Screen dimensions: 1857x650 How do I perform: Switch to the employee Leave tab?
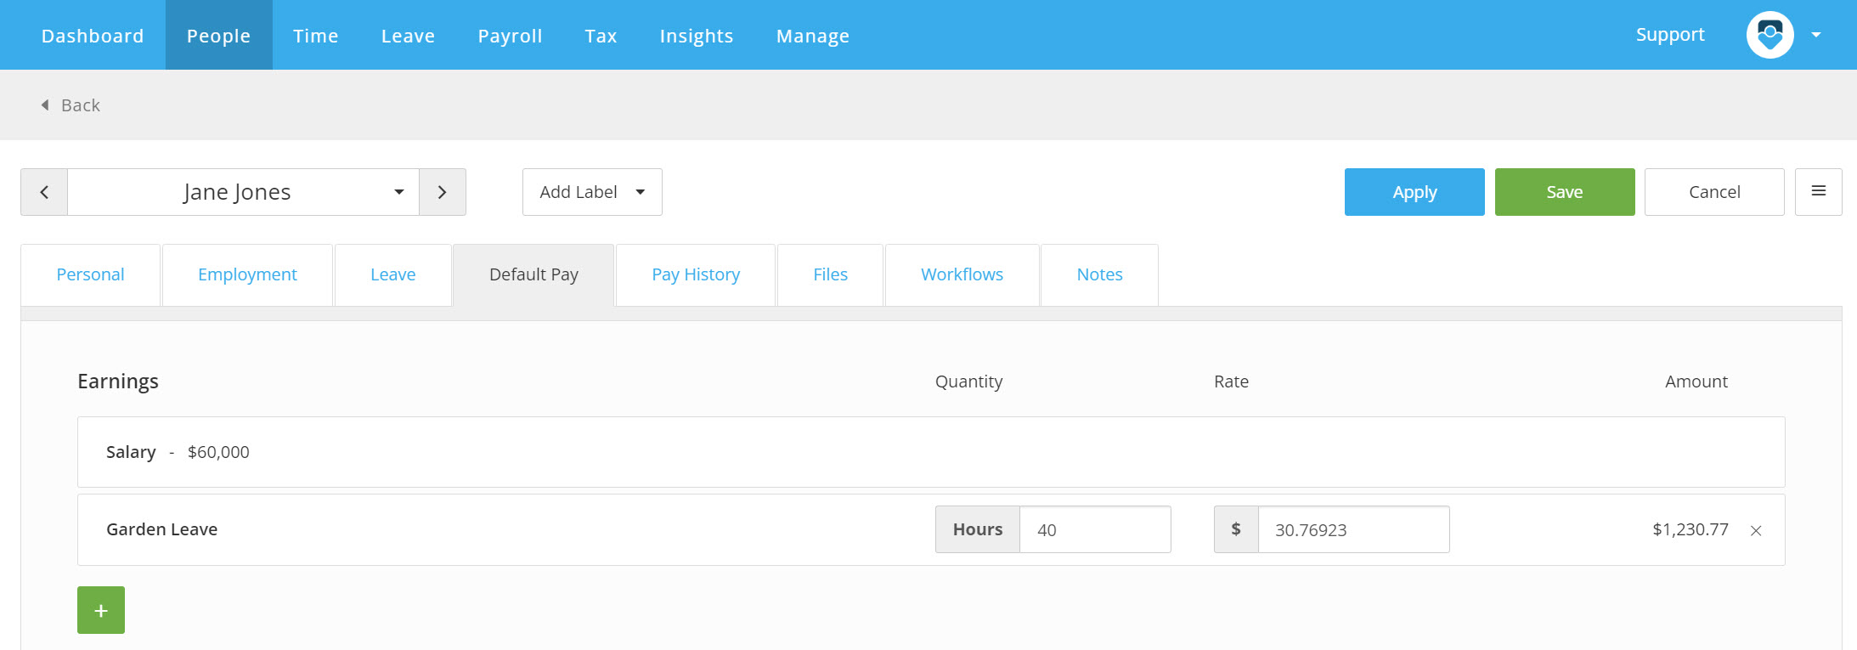[393, 274]
